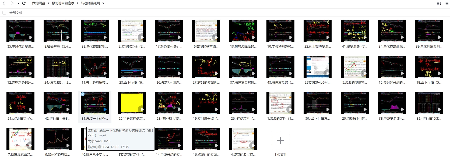450x167 pixels.
Task: Click the 上传文件 label
Action: tap(280, 155)
